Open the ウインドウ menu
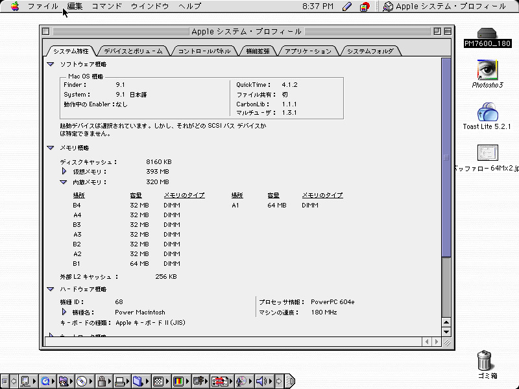 pyautogui.click(x=150, y=6)
